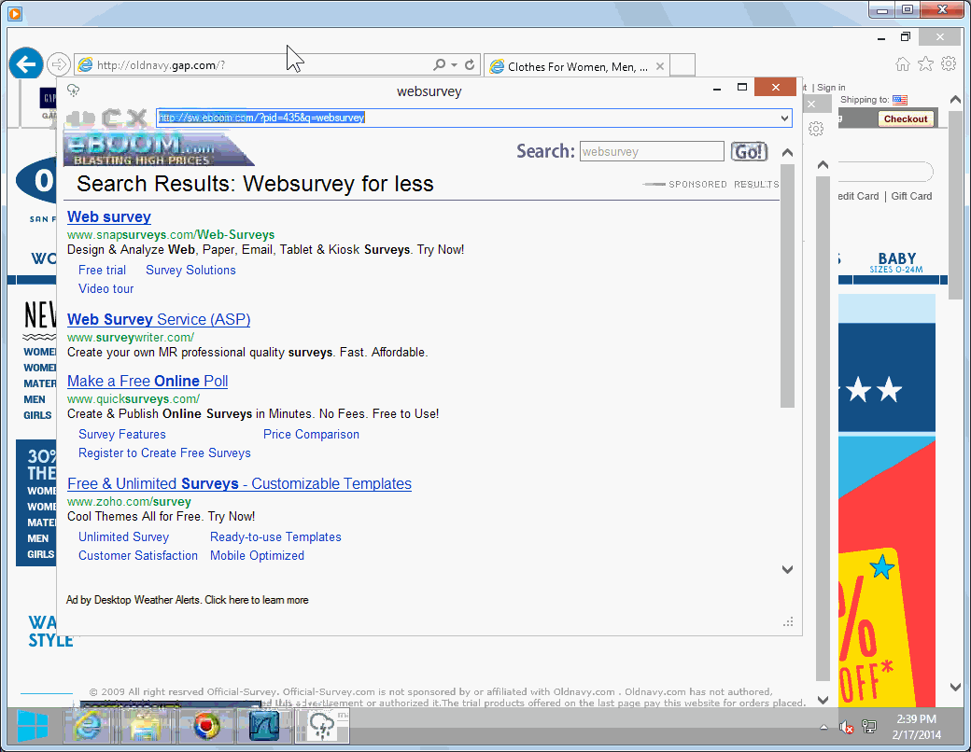
Task: Open the IE Home icon
Action: click(903, 63)
